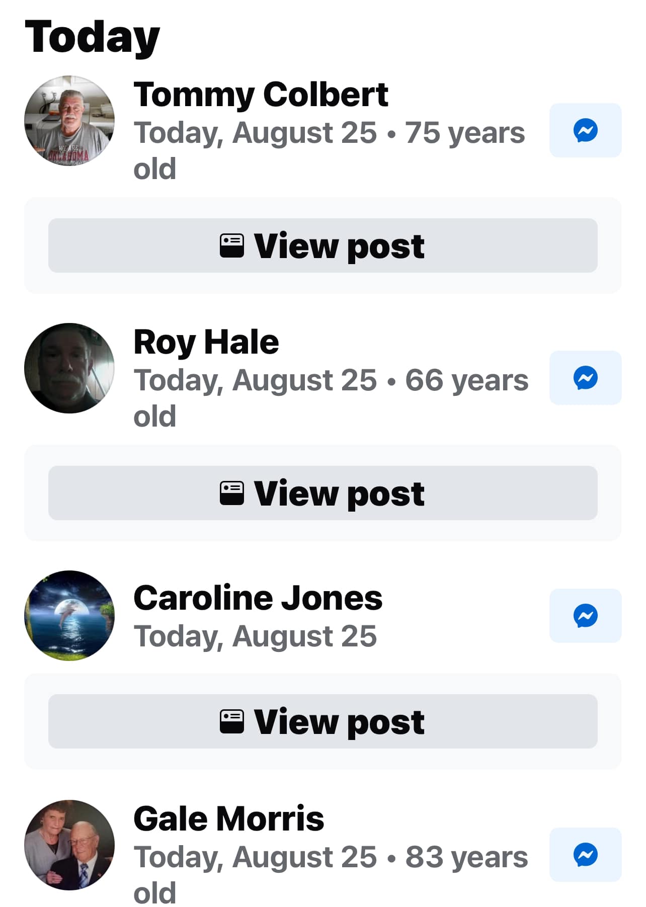Click post icon in Tommy Colbert's View post
The image size is (646, 907).
pos(232,245)
